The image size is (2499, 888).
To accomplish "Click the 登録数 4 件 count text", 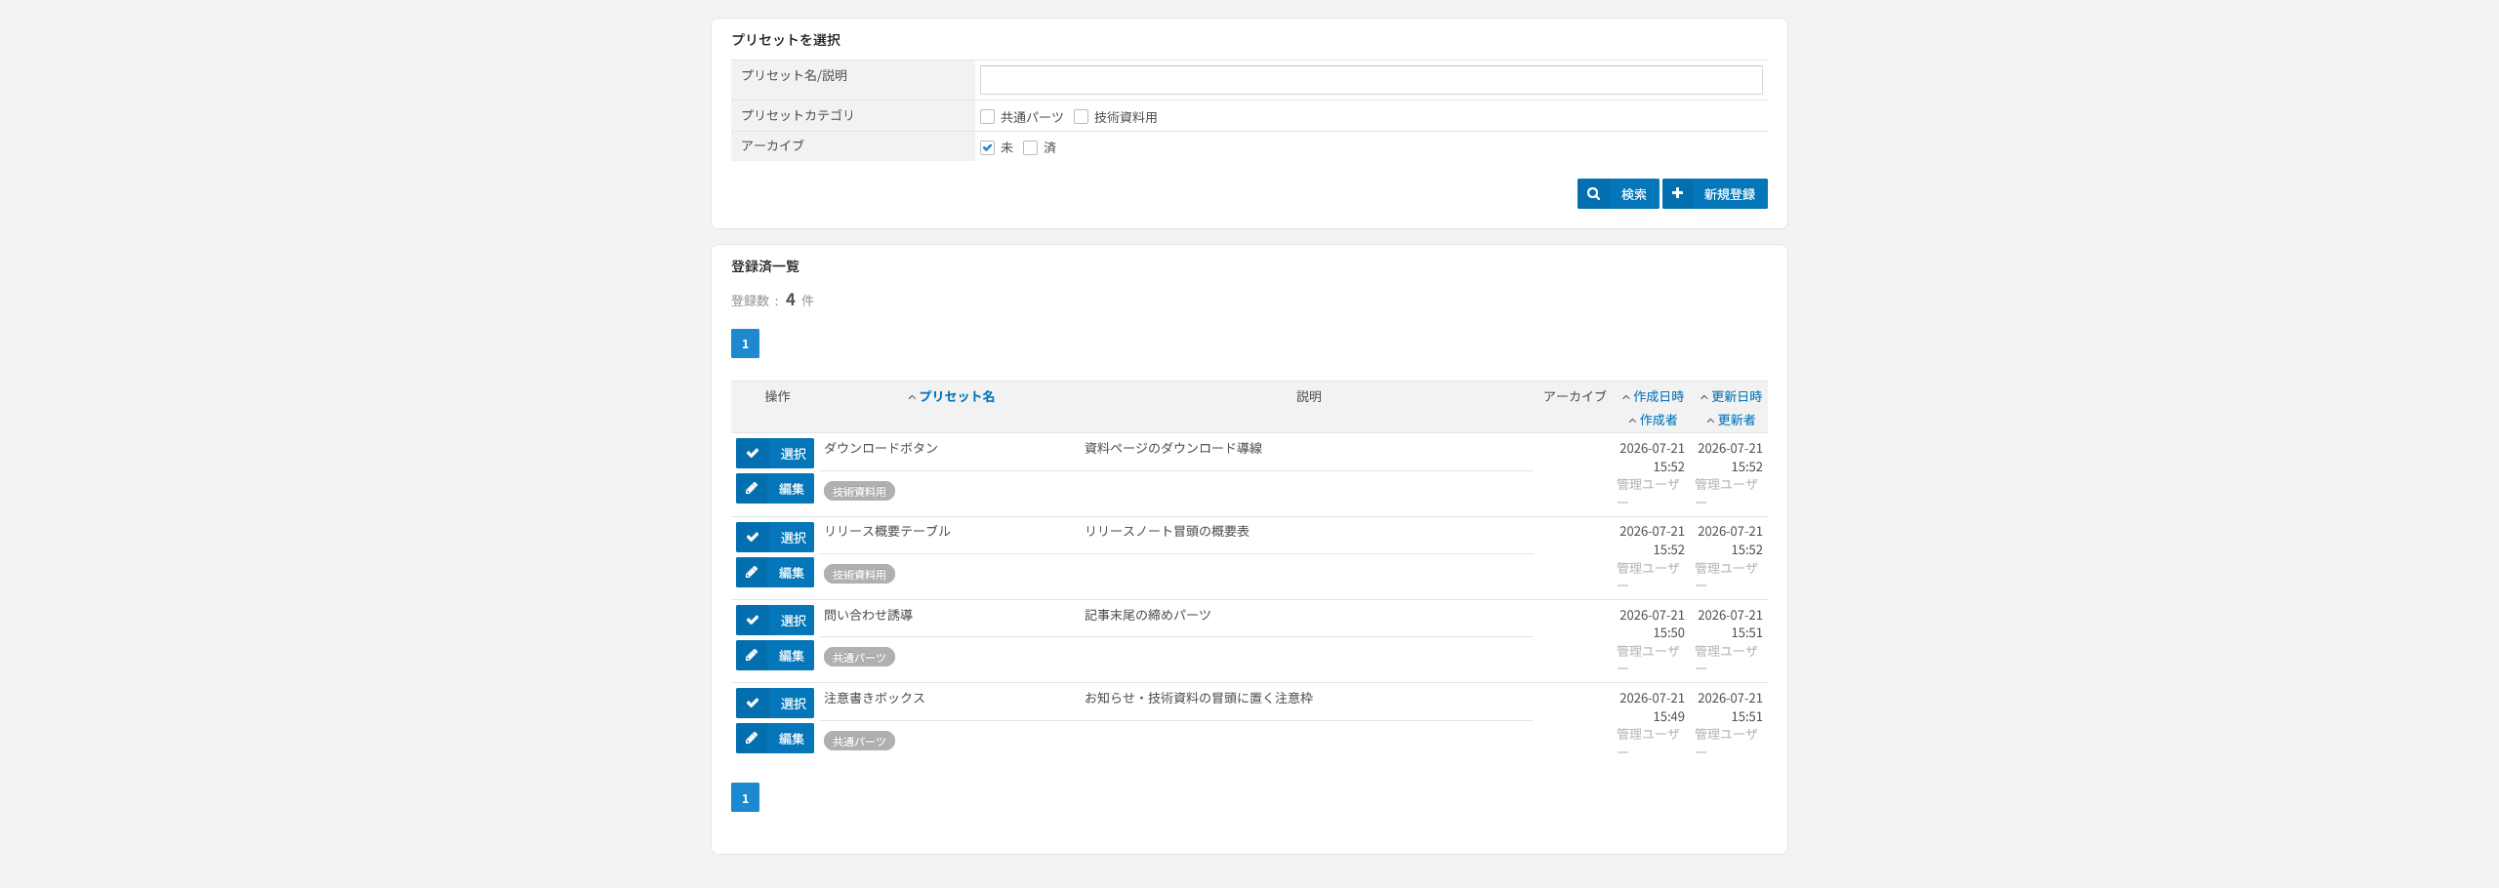I will (x=772, y=300).
